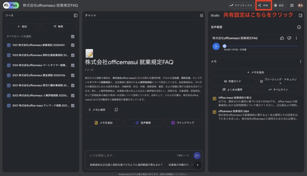Click the 音声概要 button in the chat
Screen dimensions: 307x176
click(143, 123)
